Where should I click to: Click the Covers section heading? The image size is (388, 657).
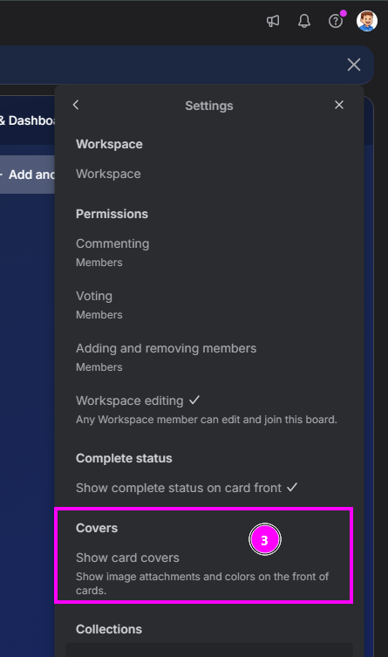click(97, 528)
